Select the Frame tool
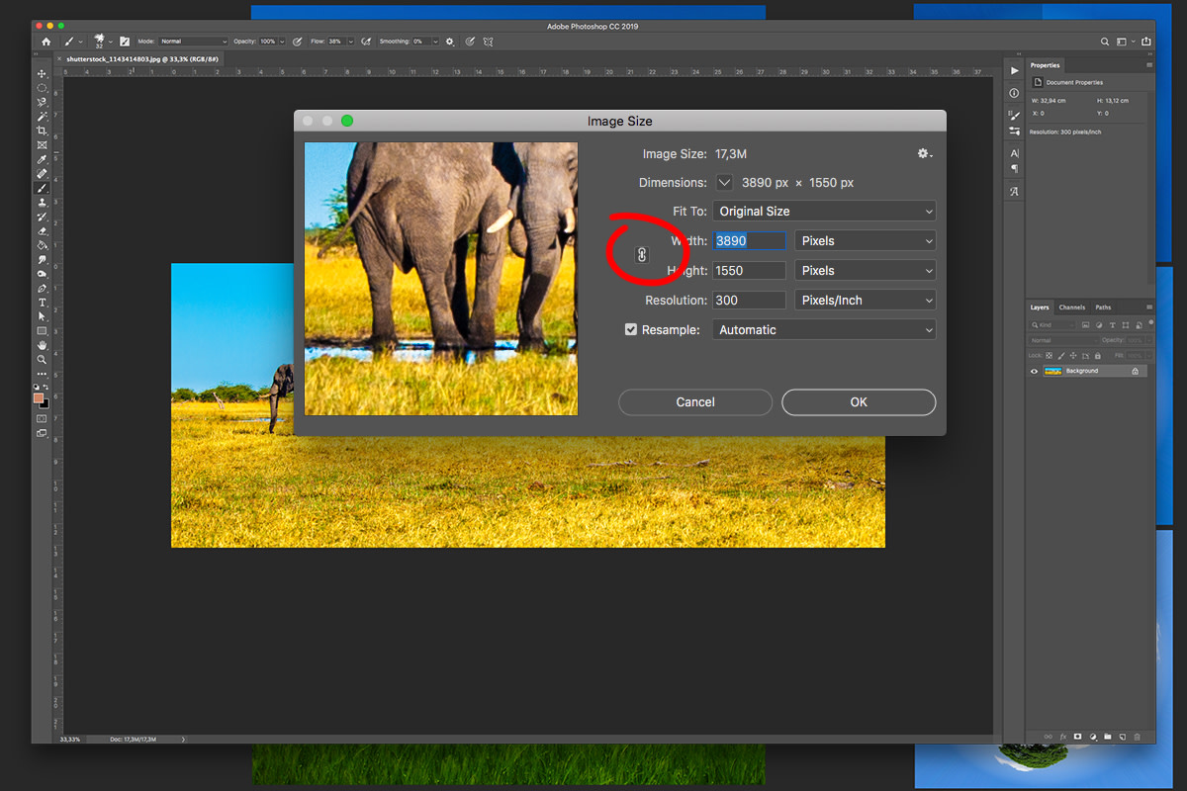The height and width of the screenshot is (791, 1187). pos(42,145)
